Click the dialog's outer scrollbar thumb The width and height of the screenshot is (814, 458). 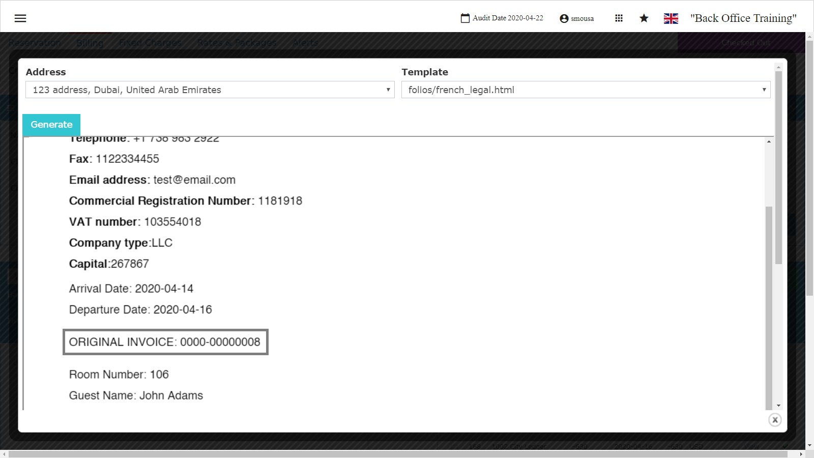(778, 168)
